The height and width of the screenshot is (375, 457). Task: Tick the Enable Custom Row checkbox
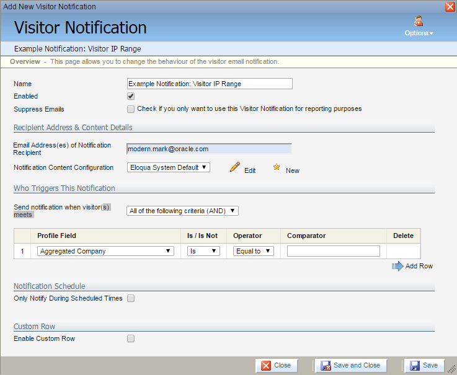[131, 338]
